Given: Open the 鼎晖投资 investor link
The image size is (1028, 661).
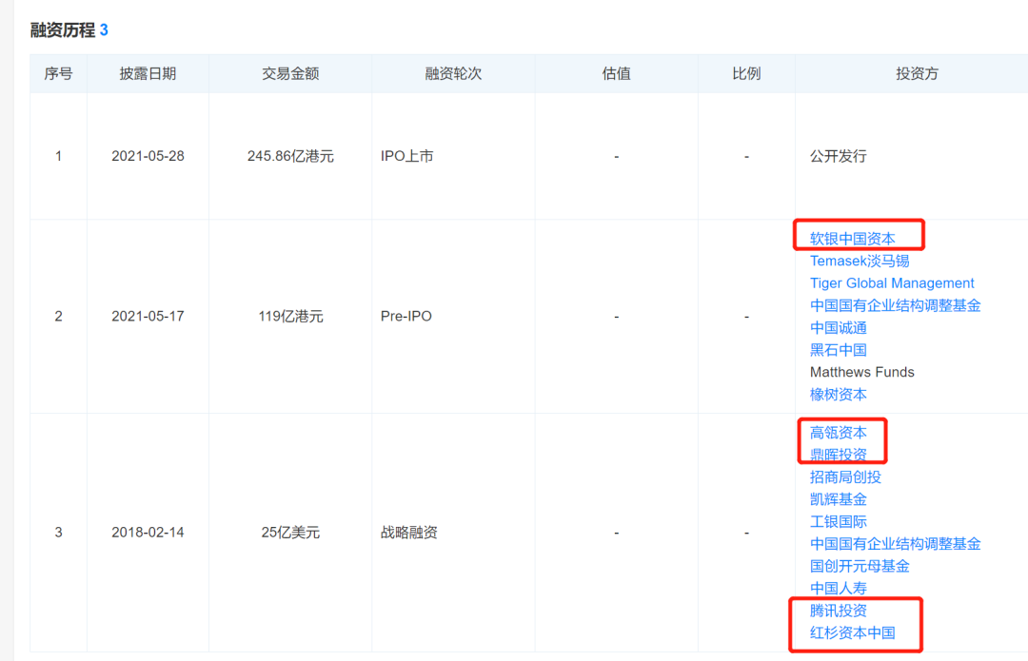Looking at the screenshot, I should click(838, 455).
